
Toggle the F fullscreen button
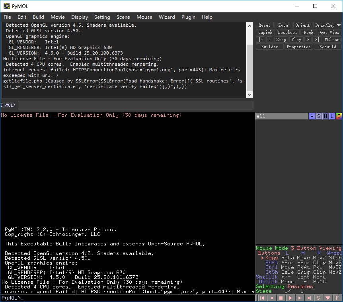pyautogui.click(x=337, y=298)
